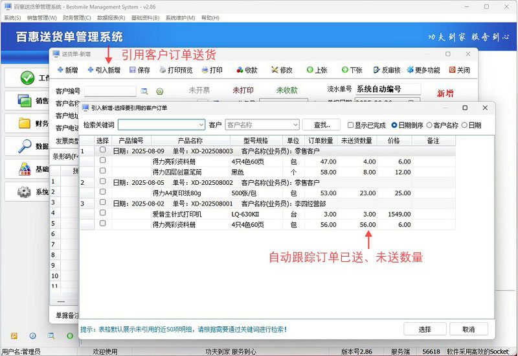Viewport: 518px width, 356px height.
Task: Check 爱普生针式打印机 row checkbox
Action: point(102,213)
